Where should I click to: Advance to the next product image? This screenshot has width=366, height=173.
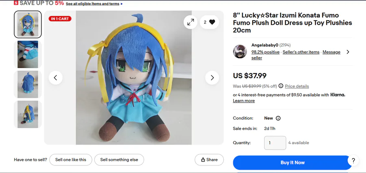212,77
